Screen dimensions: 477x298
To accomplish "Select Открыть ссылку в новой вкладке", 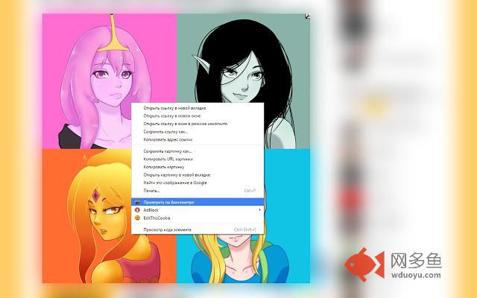I will (197, 108).
